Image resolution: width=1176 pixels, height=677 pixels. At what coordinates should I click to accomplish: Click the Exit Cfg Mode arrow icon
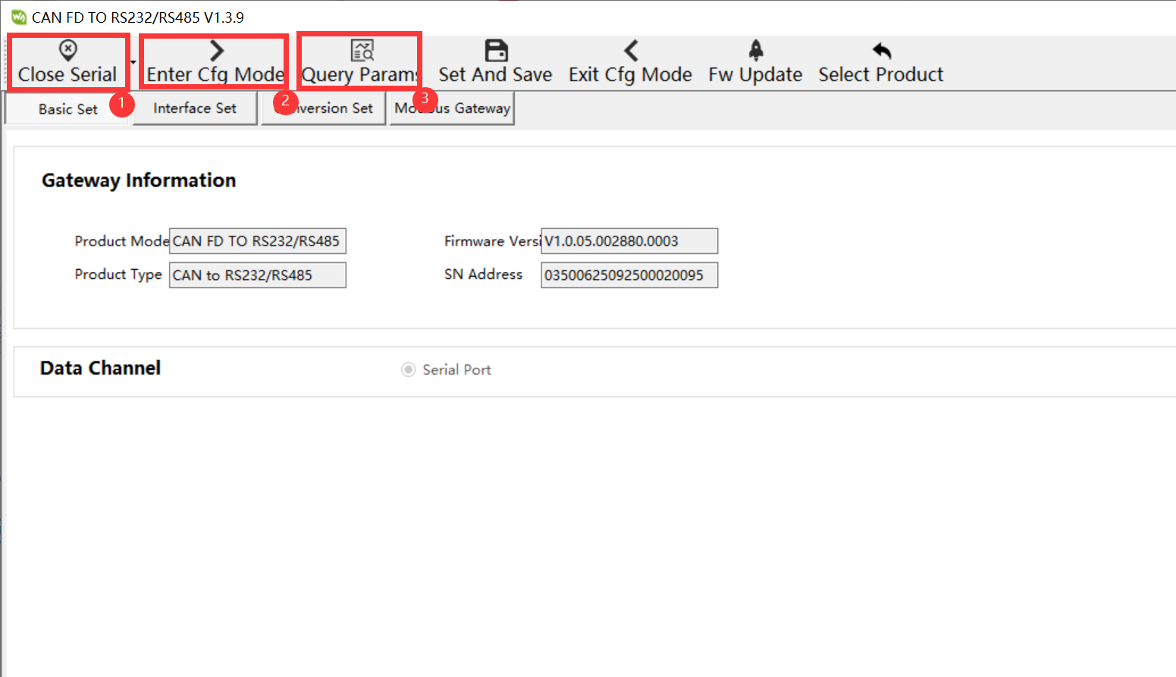click(x=631, y=51)
